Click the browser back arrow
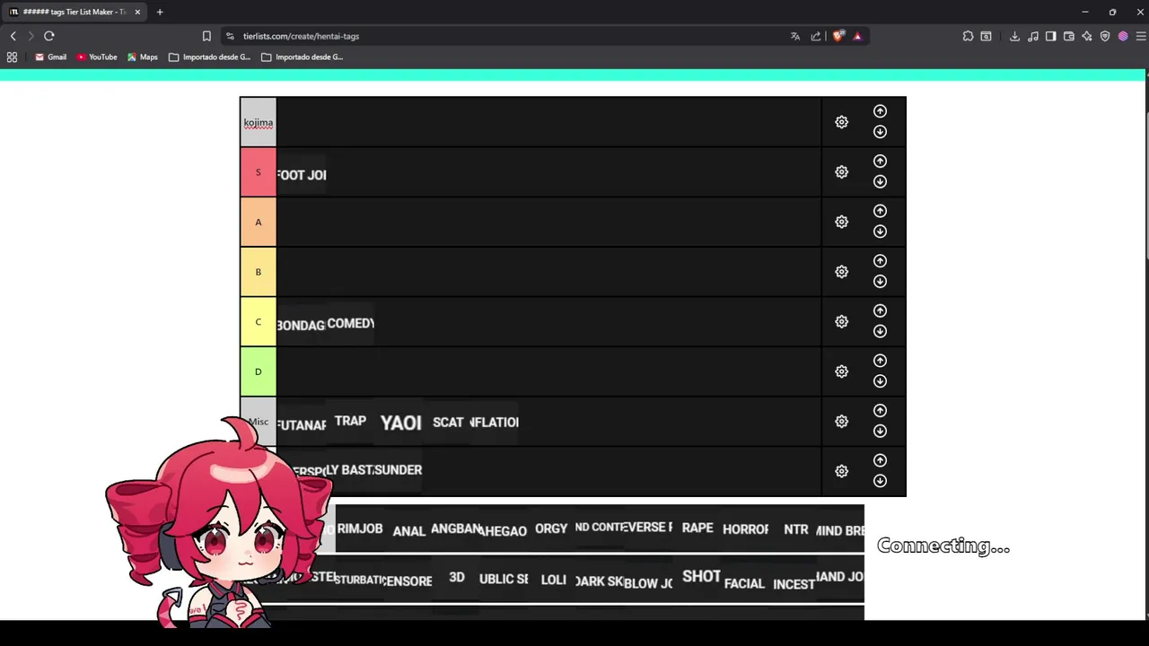Viewport: 1149px width, 646px height. click(13, 36)
